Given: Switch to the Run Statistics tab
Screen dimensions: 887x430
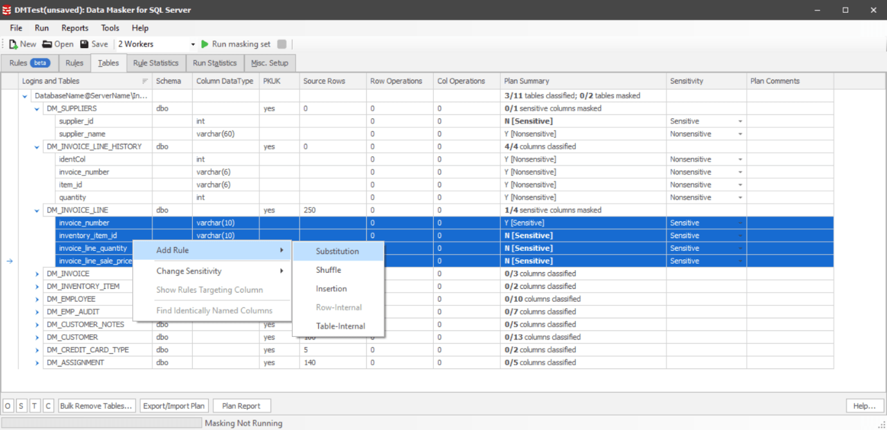Looking at the screenshot, I should tap(215, 62).
